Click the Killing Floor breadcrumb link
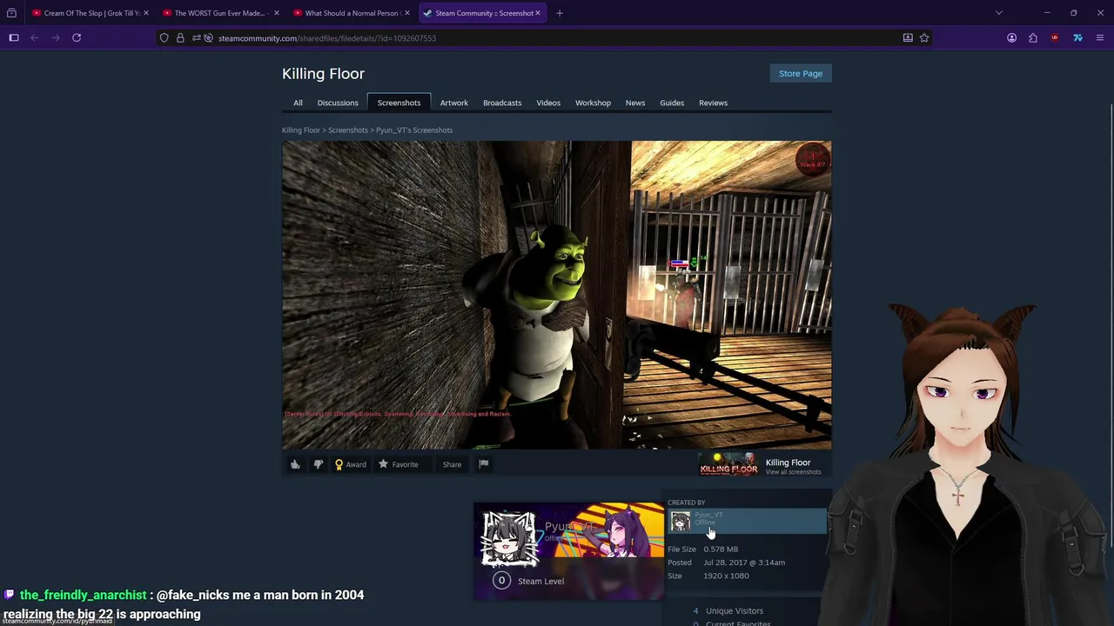This screenshot has width=1114, height=626. [x=301, y=130]
